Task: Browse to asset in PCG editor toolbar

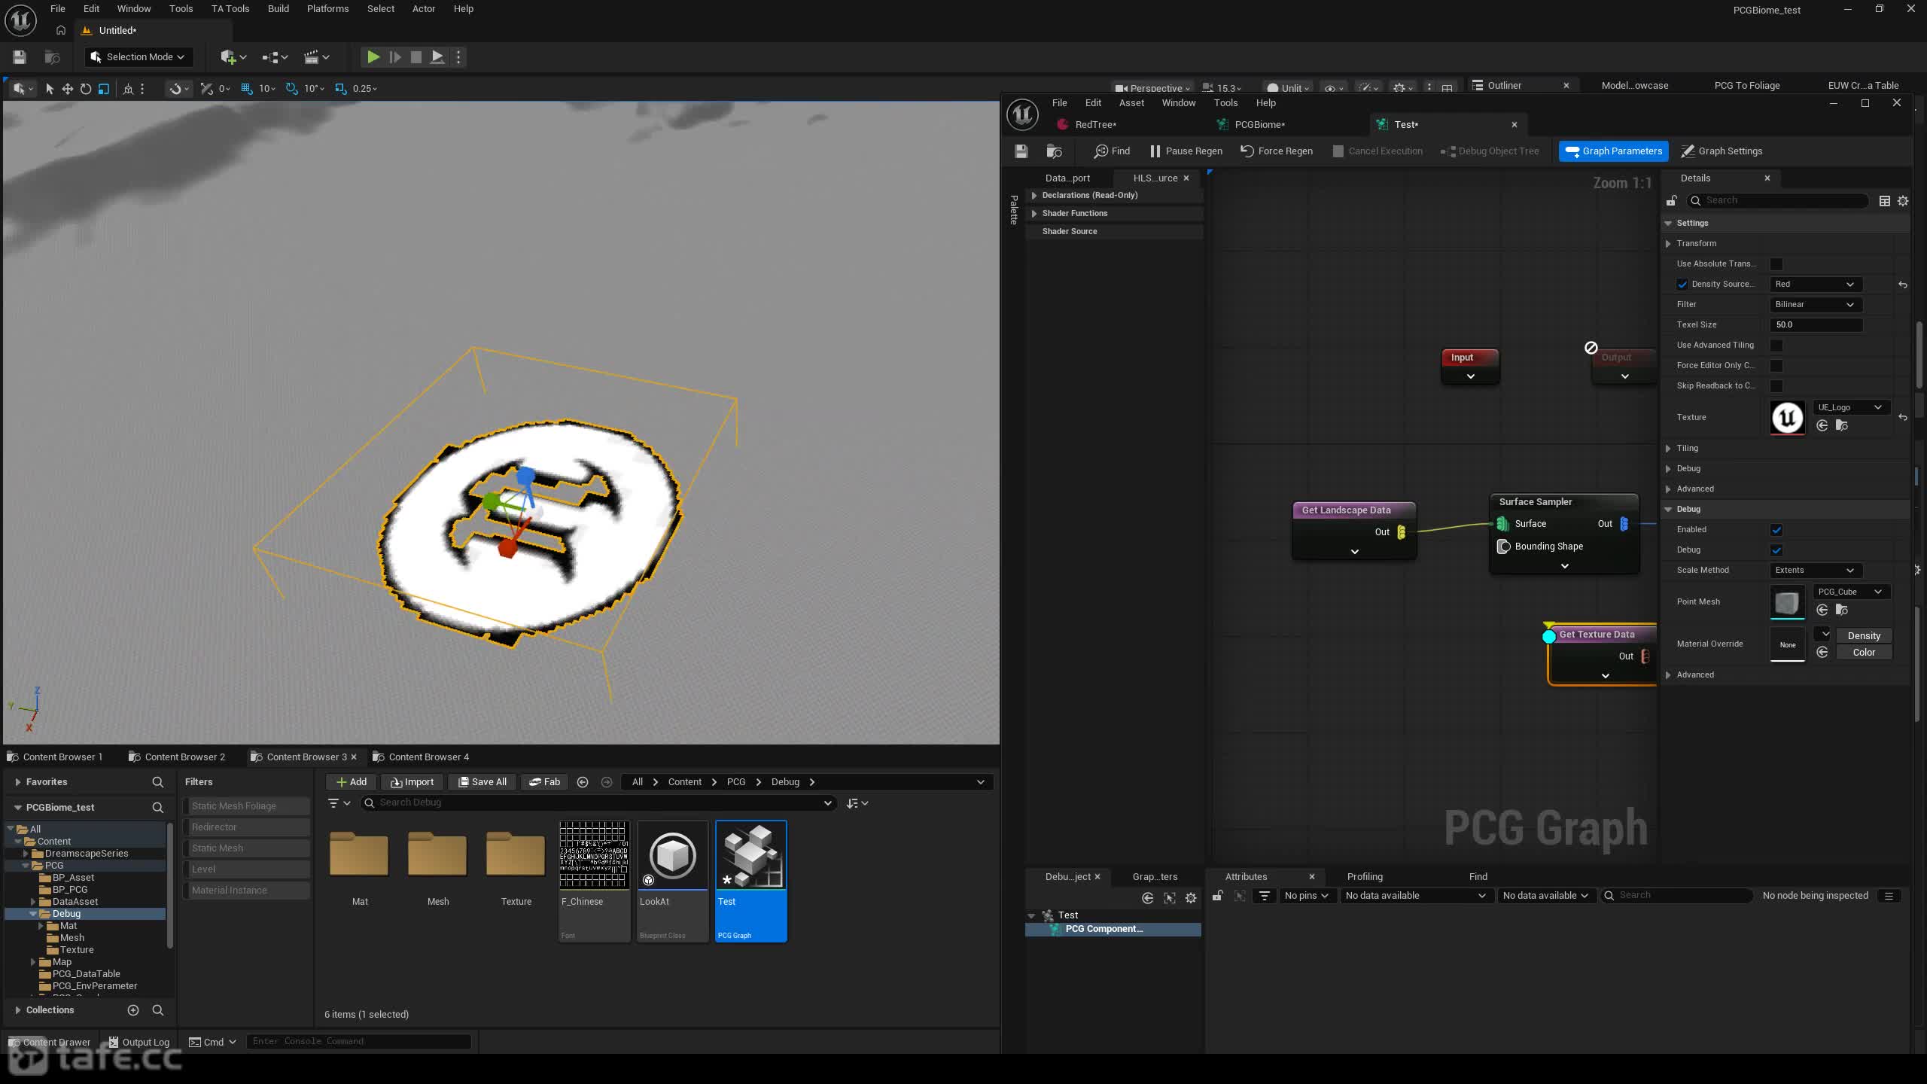Action: coord(1055,151)
